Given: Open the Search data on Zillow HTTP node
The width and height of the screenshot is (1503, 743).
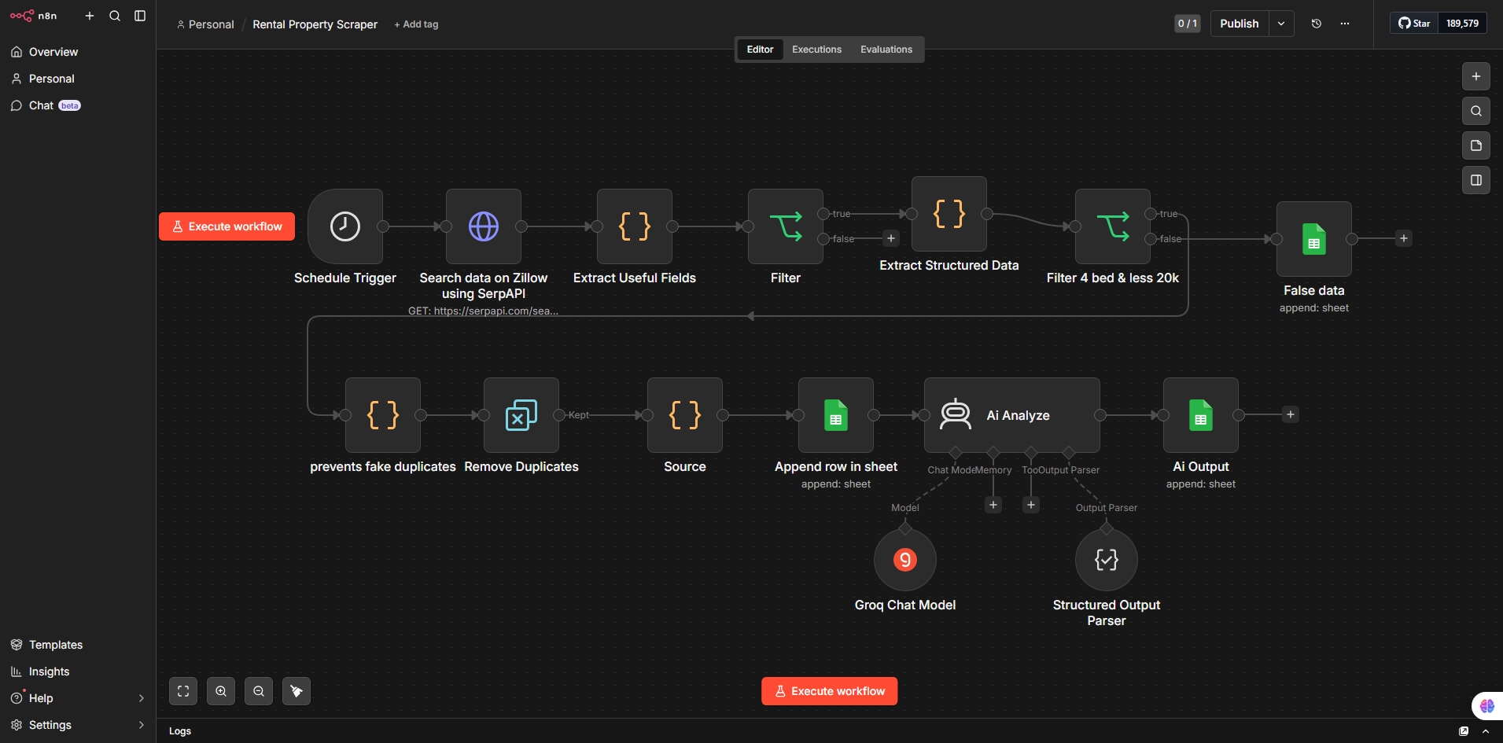Looking at the screenshot, I should (x=484, y=226).
